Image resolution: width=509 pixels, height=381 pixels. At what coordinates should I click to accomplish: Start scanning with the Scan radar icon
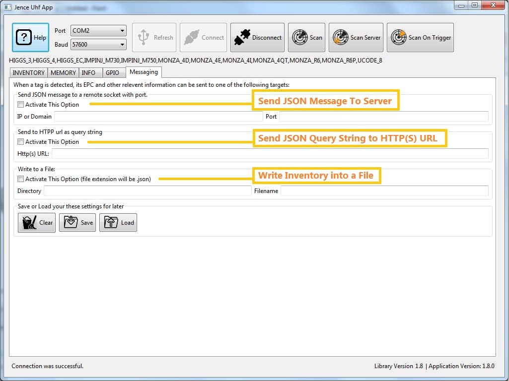point(299,38)
